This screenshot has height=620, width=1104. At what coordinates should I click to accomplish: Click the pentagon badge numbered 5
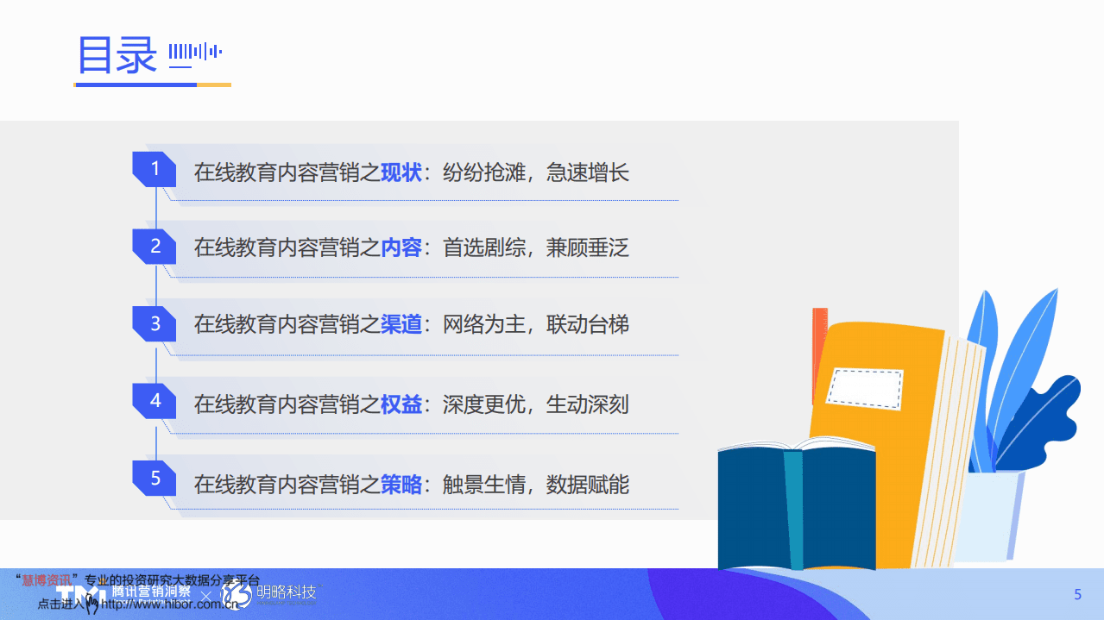154,478
